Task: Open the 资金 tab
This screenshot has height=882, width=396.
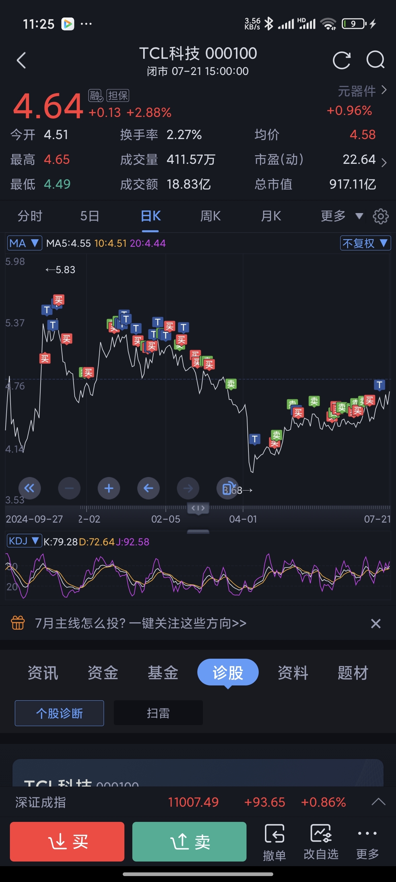Action: tap(103, 673)
